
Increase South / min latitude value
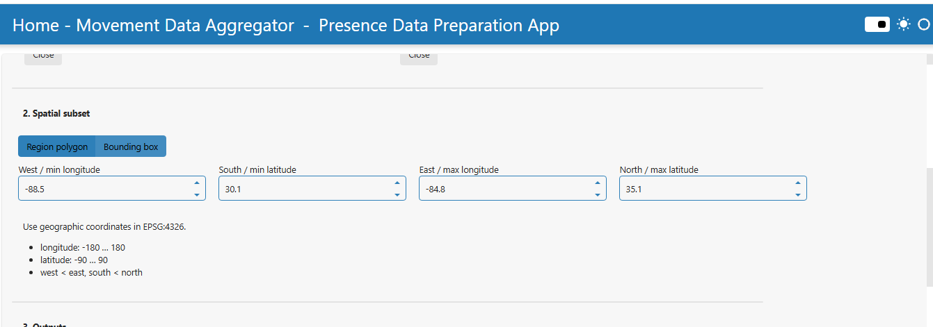397,183
